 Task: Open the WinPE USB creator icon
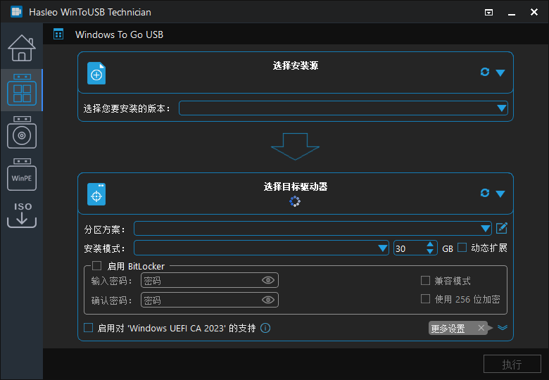[x=22, y=175]
